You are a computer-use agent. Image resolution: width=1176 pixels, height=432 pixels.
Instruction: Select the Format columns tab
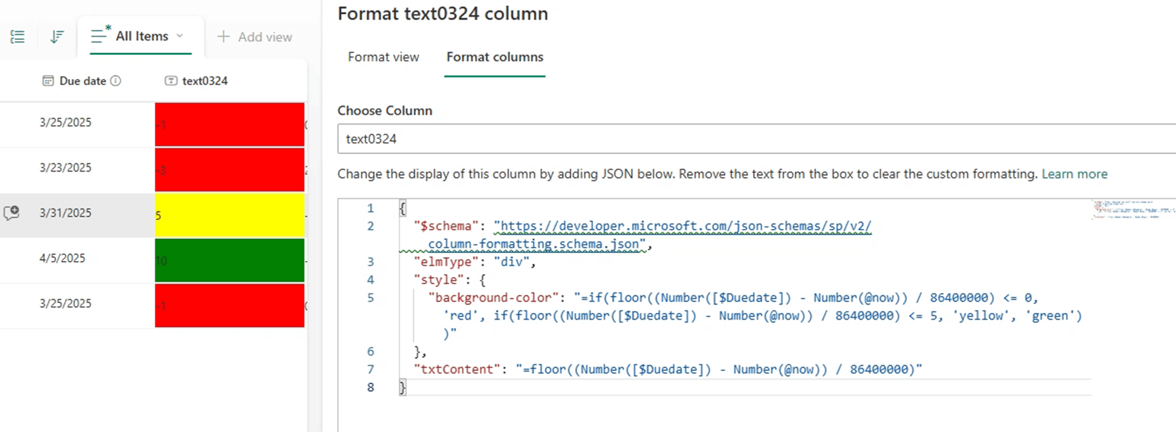(495, 57)
